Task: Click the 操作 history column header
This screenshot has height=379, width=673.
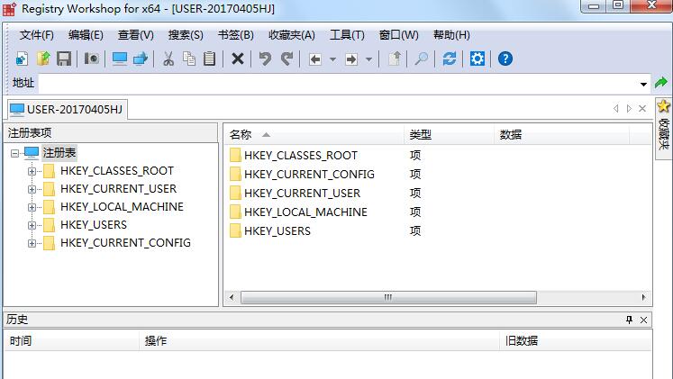Action: [319, 341]
